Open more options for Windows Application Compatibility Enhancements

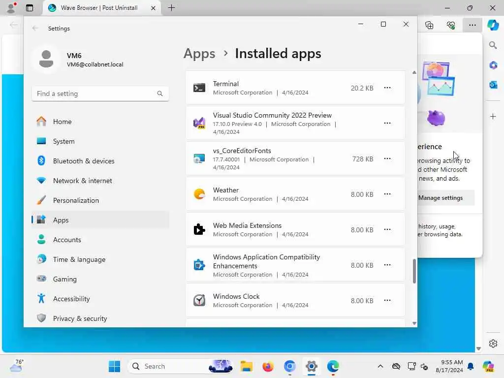(x=387, y=265)
